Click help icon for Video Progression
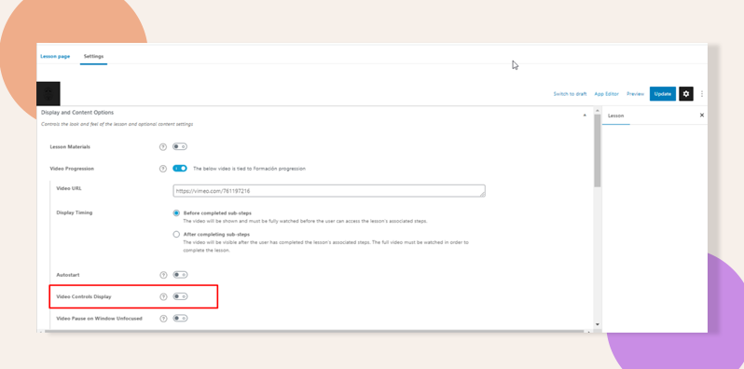Viewport: 744px width, 369px height. 163,169
